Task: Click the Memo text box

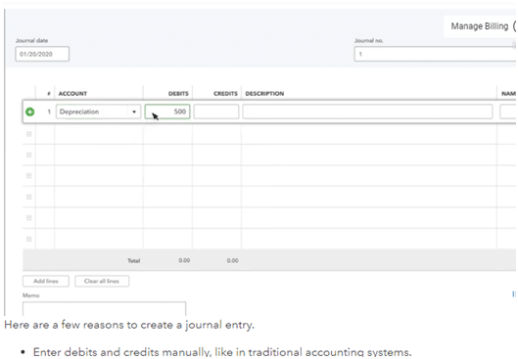Action: point(104,309)
